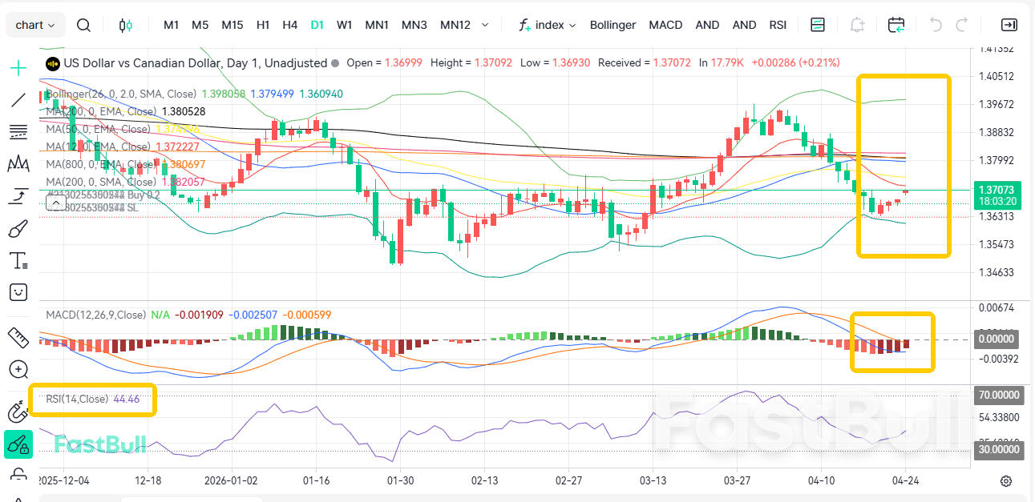
Task: Open the market replay calendar icon
Action: tap(896, 25)
